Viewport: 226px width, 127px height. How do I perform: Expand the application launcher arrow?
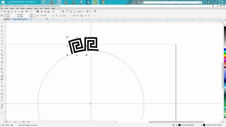pyautogui.click(x=97, y=12)
